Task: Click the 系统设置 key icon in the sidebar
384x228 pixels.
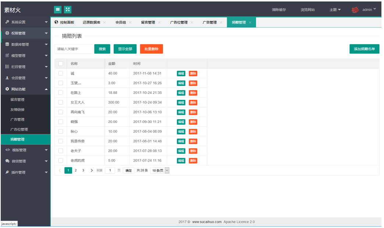Action: click(x=7, y=22)
